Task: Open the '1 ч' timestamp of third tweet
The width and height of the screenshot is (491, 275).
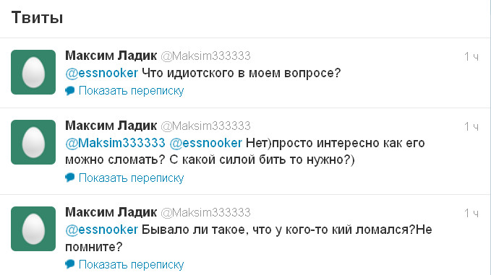Action: (x=471, y=213)
